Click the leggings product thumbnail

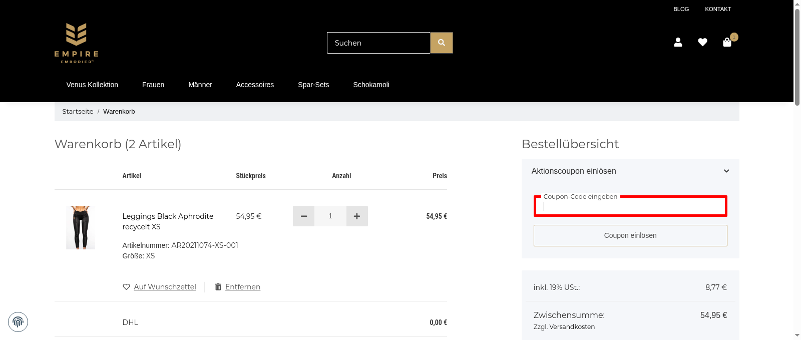click(x=81, y=227)
